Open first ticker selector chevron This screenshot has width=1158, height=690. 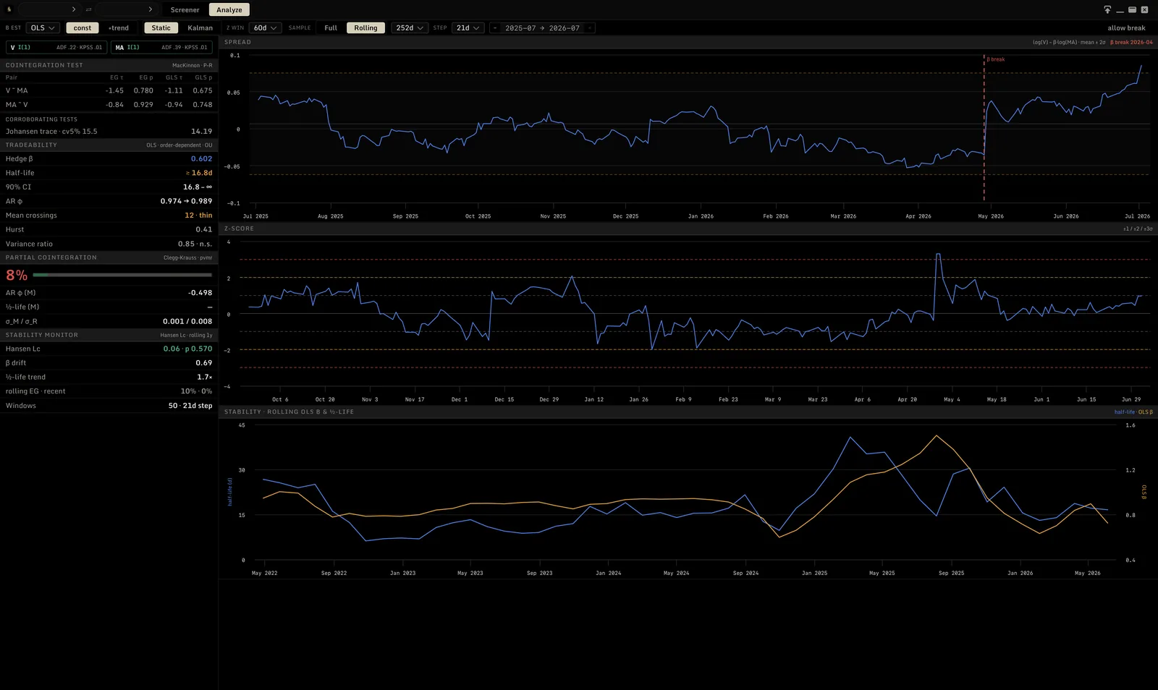74,9
